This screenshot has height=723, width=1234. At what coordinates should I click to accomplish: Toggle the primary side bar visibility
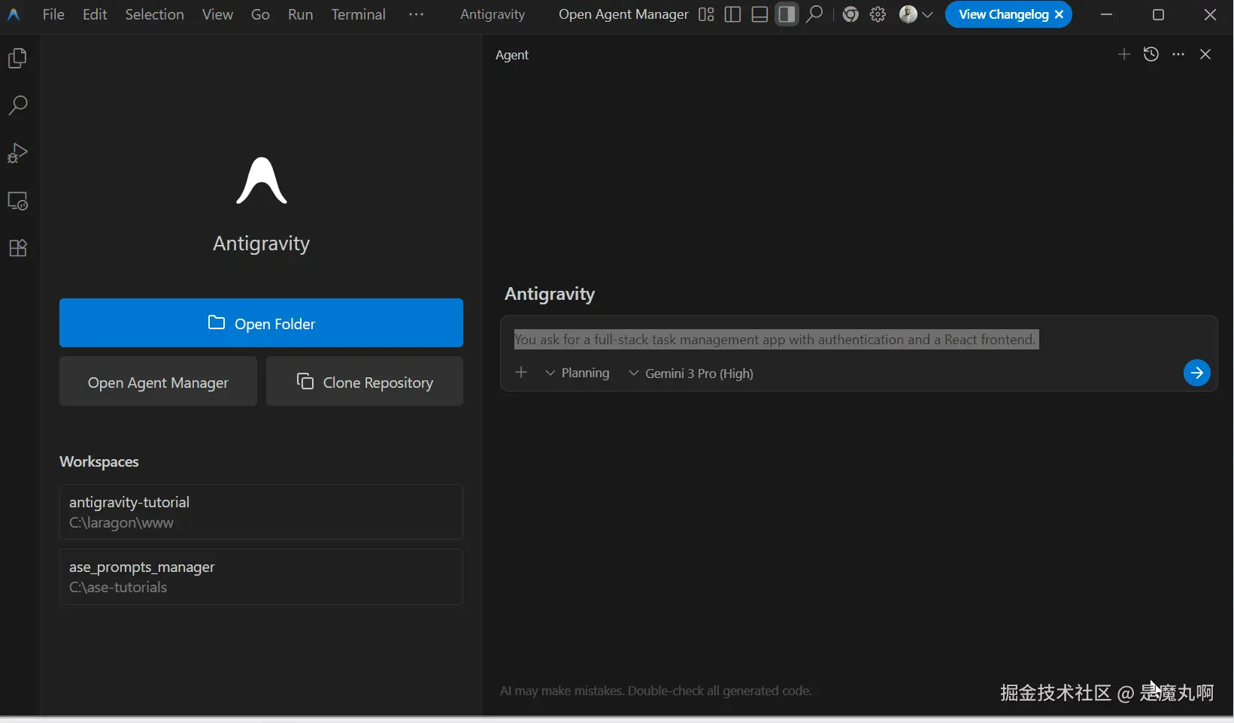(x=732, y=14)
